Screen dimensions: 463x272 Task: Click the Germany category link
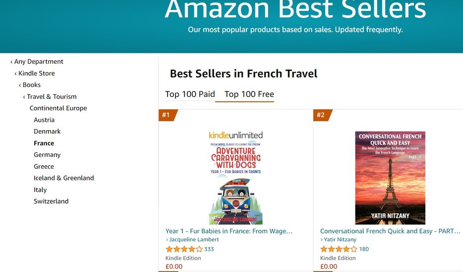point(47,155)
